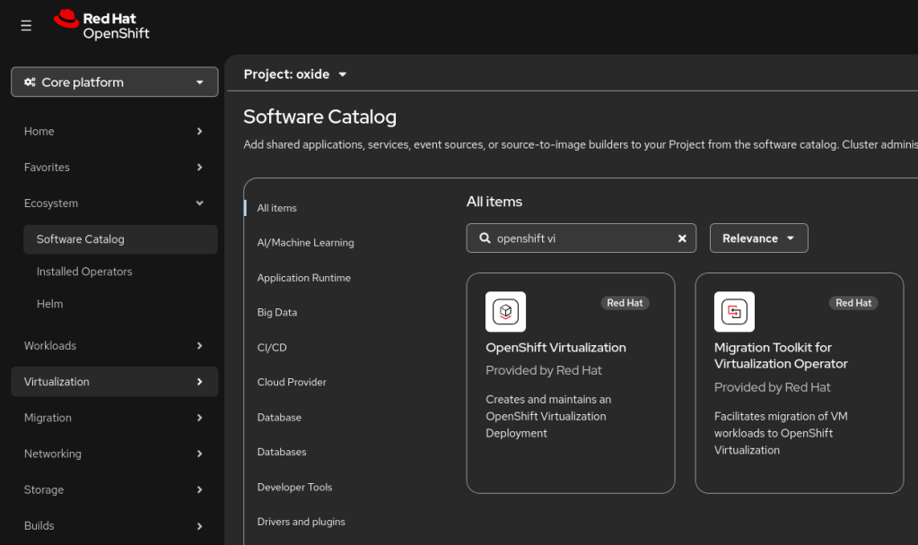Open the OpenShift Virtualization card title

pyautogui.click(x=555, y=348)
